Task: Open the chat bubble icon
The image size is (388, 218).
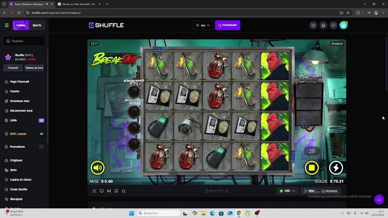Action: click(x=333, y=25)
